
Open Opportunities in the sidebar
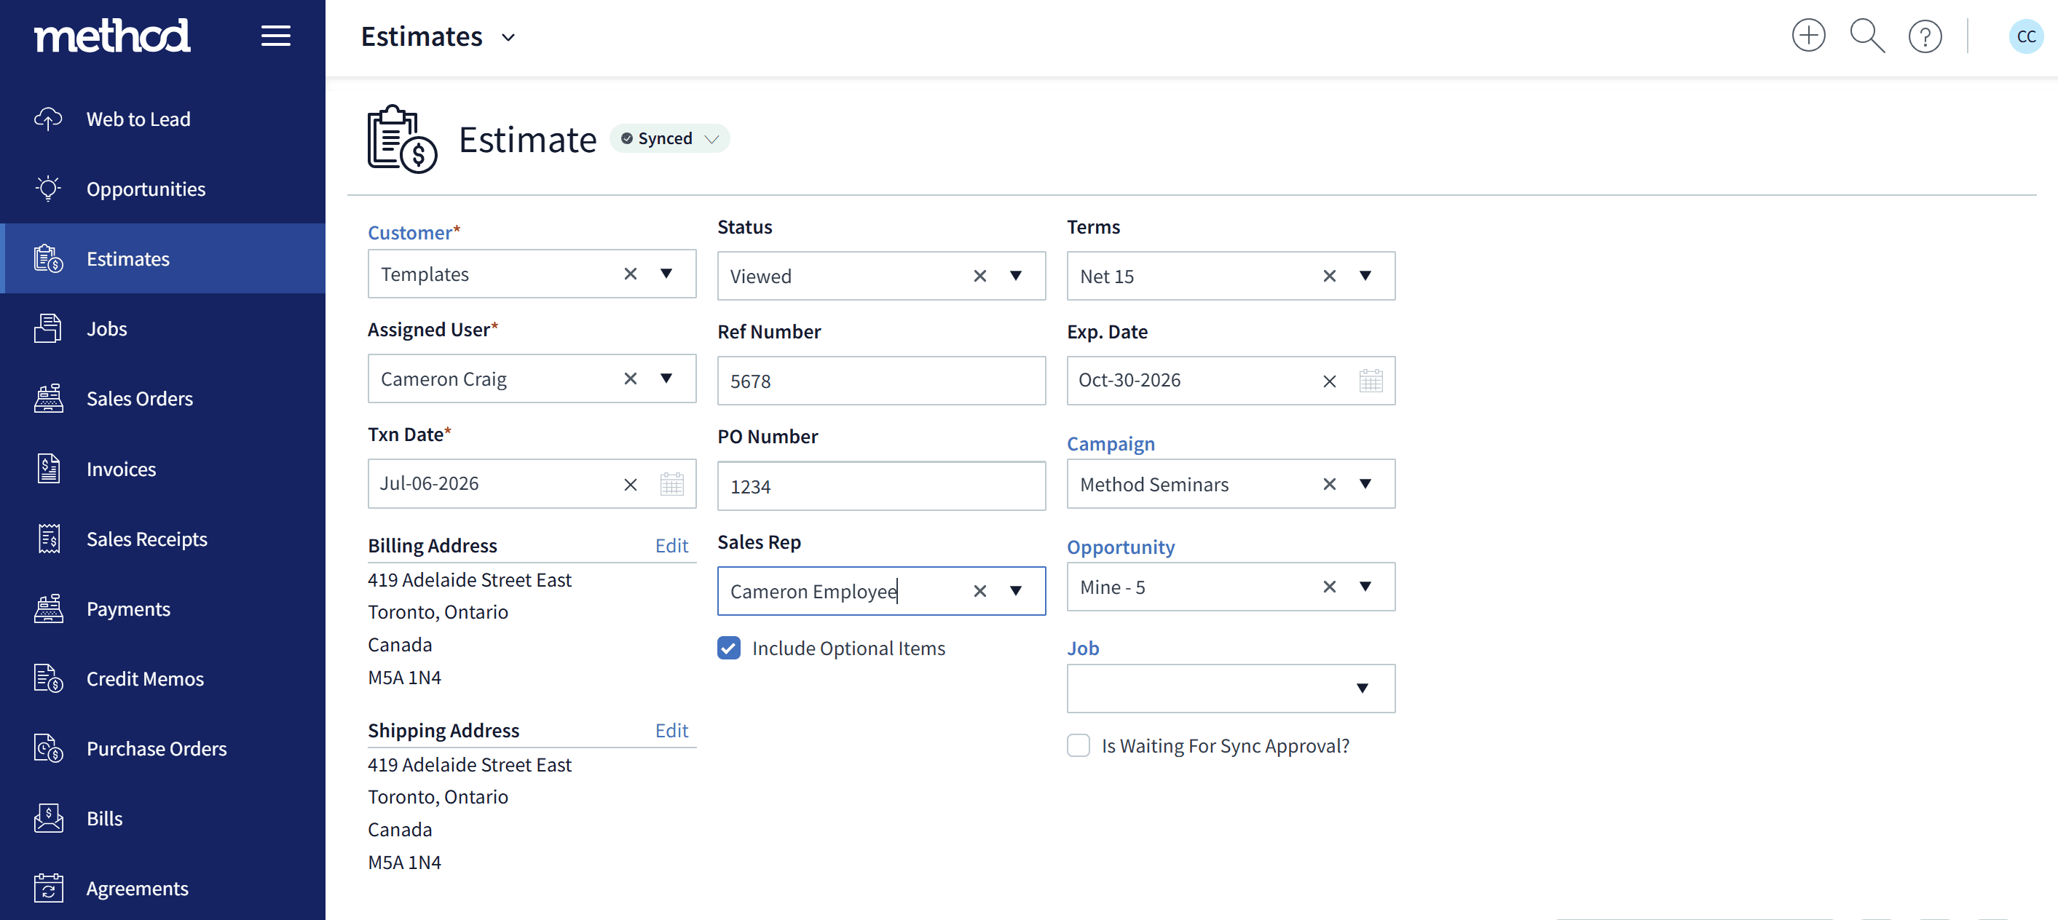pos(163,189)
